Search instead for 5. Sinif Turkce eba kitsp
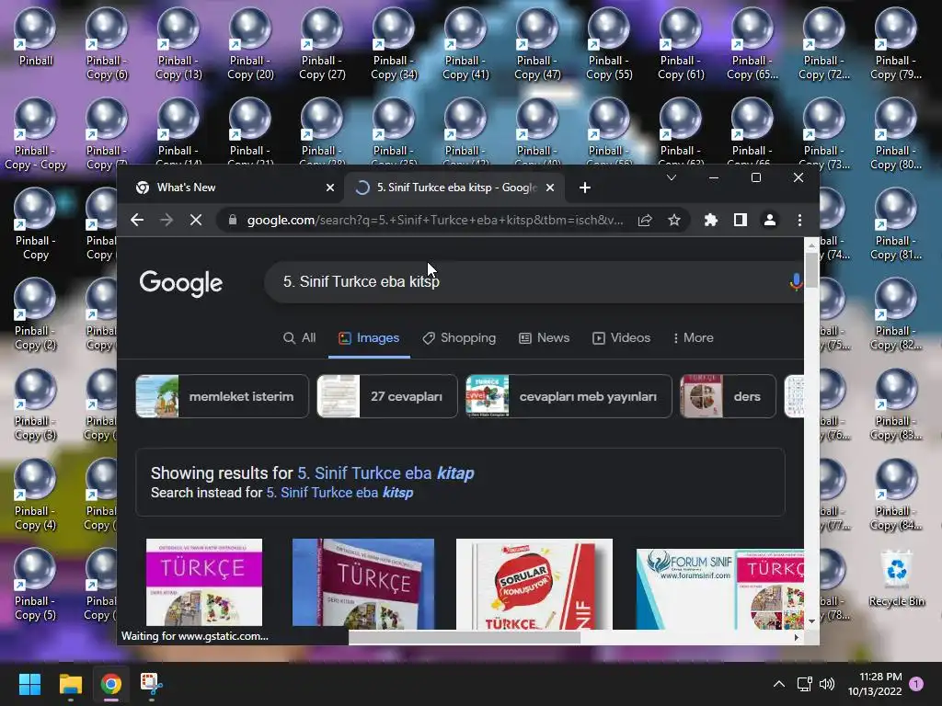Screen dimensions: 942x706 tap(339, 493)
